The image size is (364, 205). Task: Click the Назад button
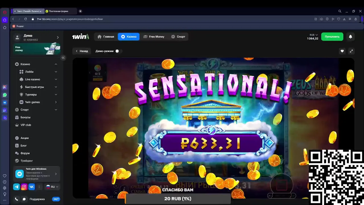(x=82, y=51)
